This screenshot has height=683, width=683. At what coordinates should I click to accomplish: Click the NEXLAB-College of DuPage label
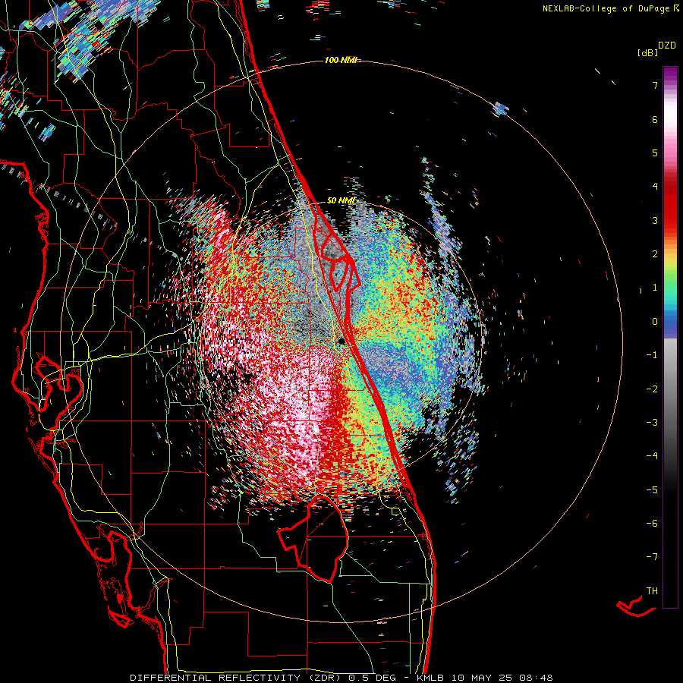pos(607,8)
